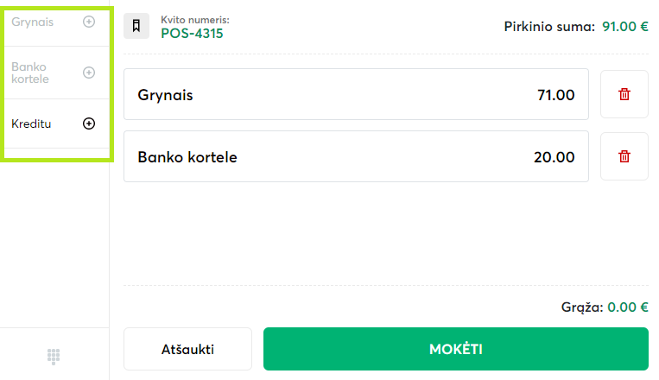The width and height of the screenshot is (659, 380).
Task: Choose Banko kortele label in sidebar
Action: (x=30, y=73)
